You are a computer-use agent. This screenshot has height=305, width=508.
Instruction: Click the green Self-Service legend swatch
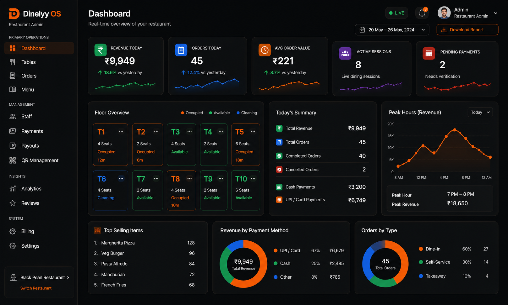(x=421, y=262)
